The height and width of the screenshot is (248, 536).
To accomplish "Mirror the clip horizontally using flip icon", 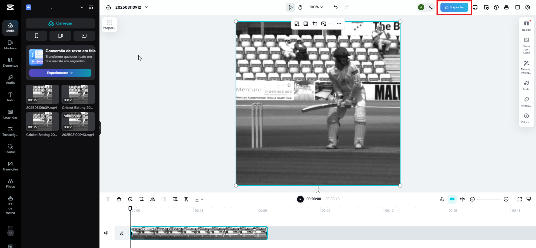I will tap(153, 199).
